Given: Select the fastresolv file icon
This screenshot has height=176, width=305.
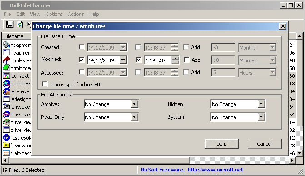Looking at the screenshot, I should (x=6, y=138).
